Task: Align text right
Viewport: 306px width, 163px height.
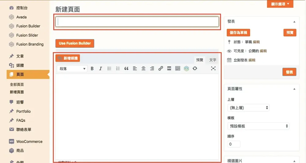Action: pos(152,69)
